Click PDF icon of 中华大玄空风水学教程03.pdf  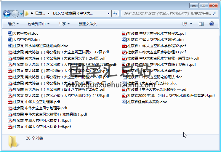[x=124, y=52]
